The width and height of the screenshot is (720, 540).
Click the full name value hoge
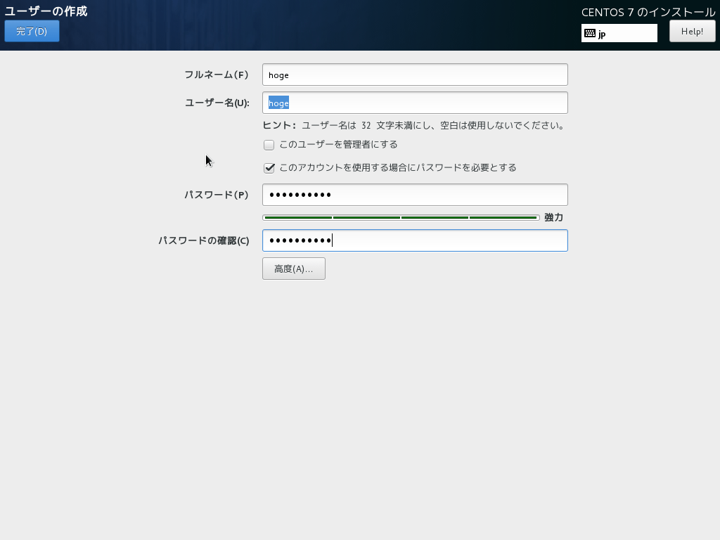point(277,74)
